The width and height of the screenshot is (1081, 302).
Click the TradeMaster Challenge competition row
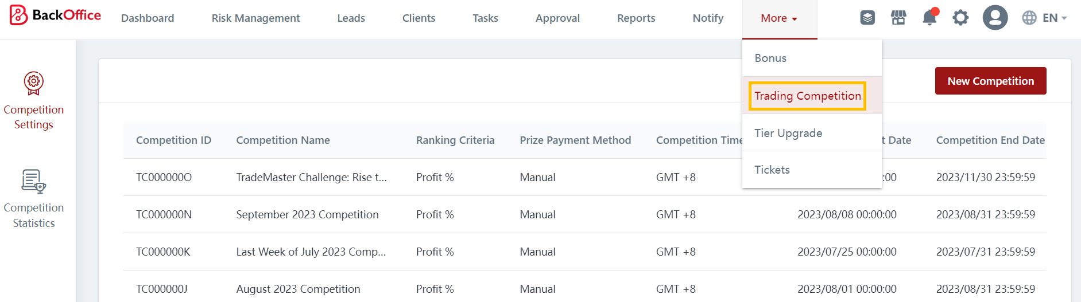(311, 177)
